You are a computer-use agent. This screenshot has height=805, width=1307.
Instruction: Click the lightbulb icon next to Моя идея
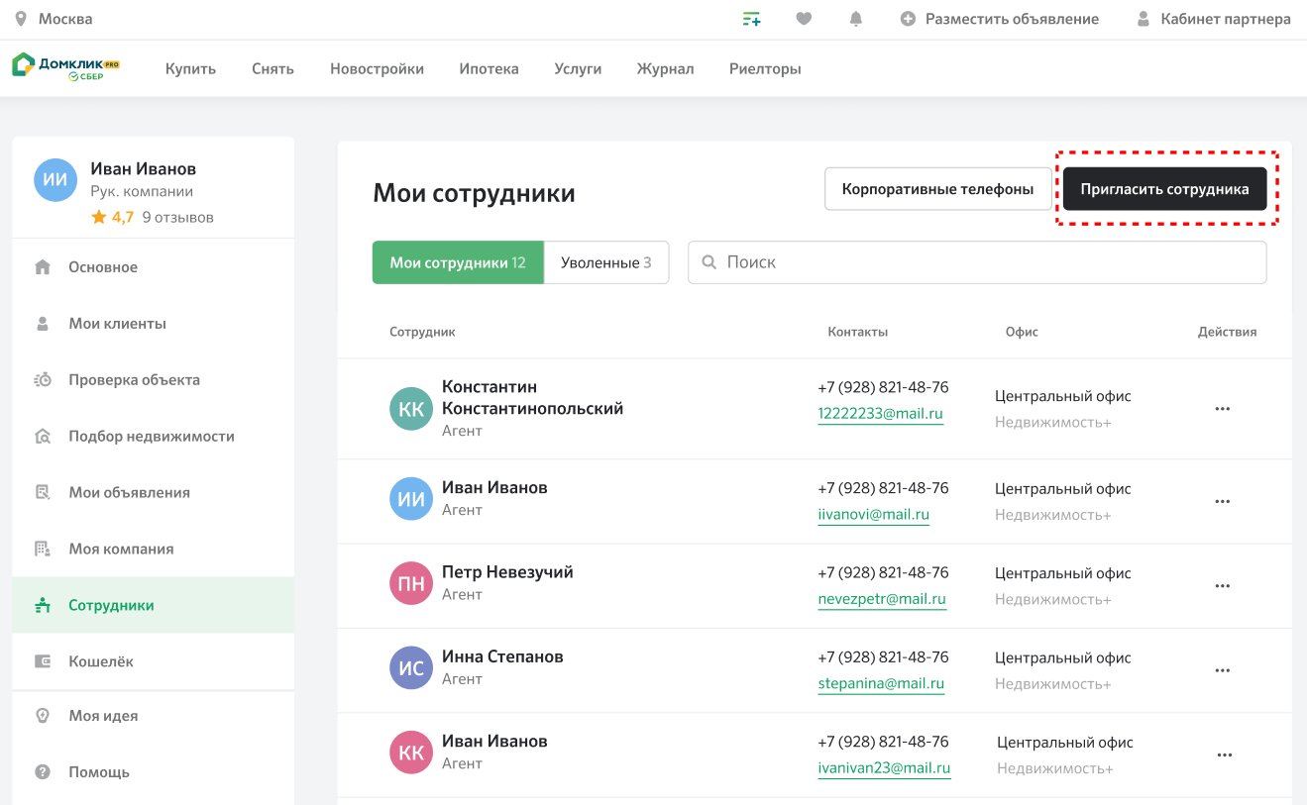[43, 716]
